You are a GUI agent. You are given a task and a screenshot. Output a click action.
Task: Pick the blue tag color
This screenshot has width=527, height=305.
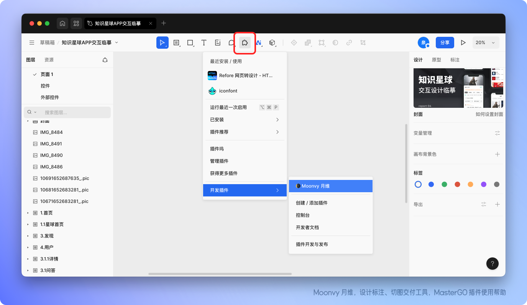coord(431,185)
